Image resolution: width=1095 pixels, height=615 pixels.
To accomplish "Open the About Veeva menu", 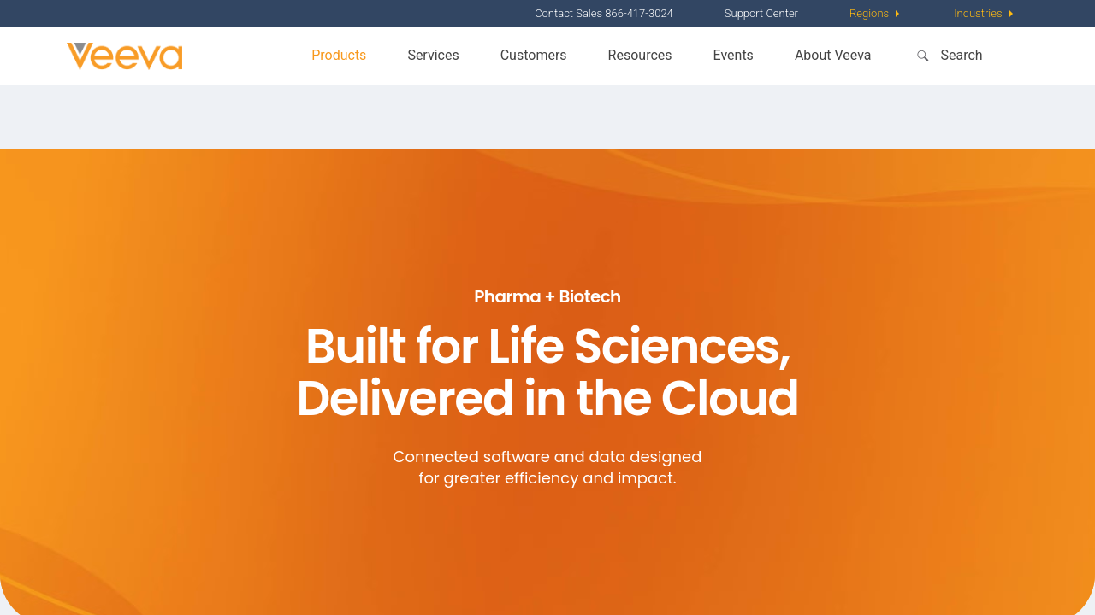I will click(832, 56).
